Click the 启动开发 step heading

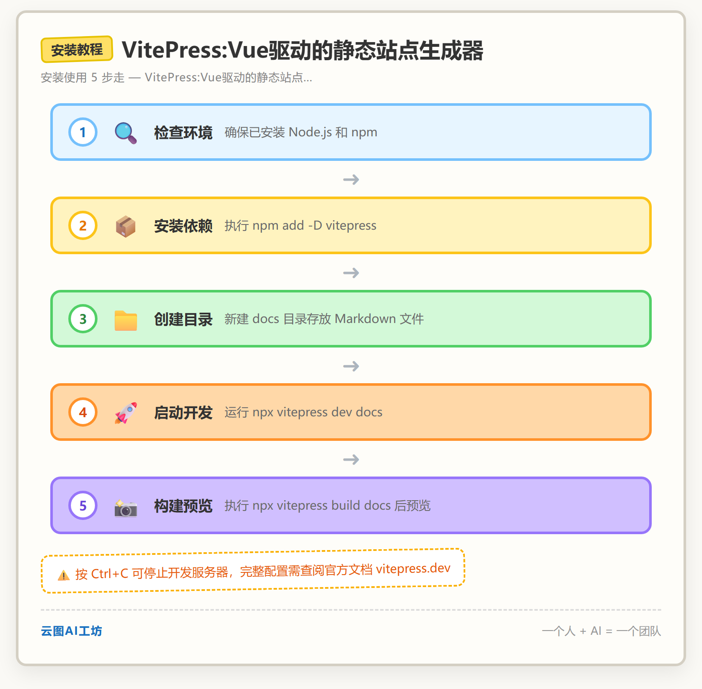(x=183, y=412)
